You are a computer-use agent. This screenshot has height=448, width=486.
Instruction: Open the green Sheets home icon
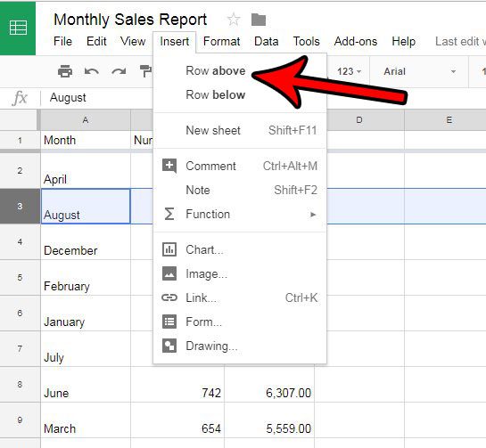(18, 28)
